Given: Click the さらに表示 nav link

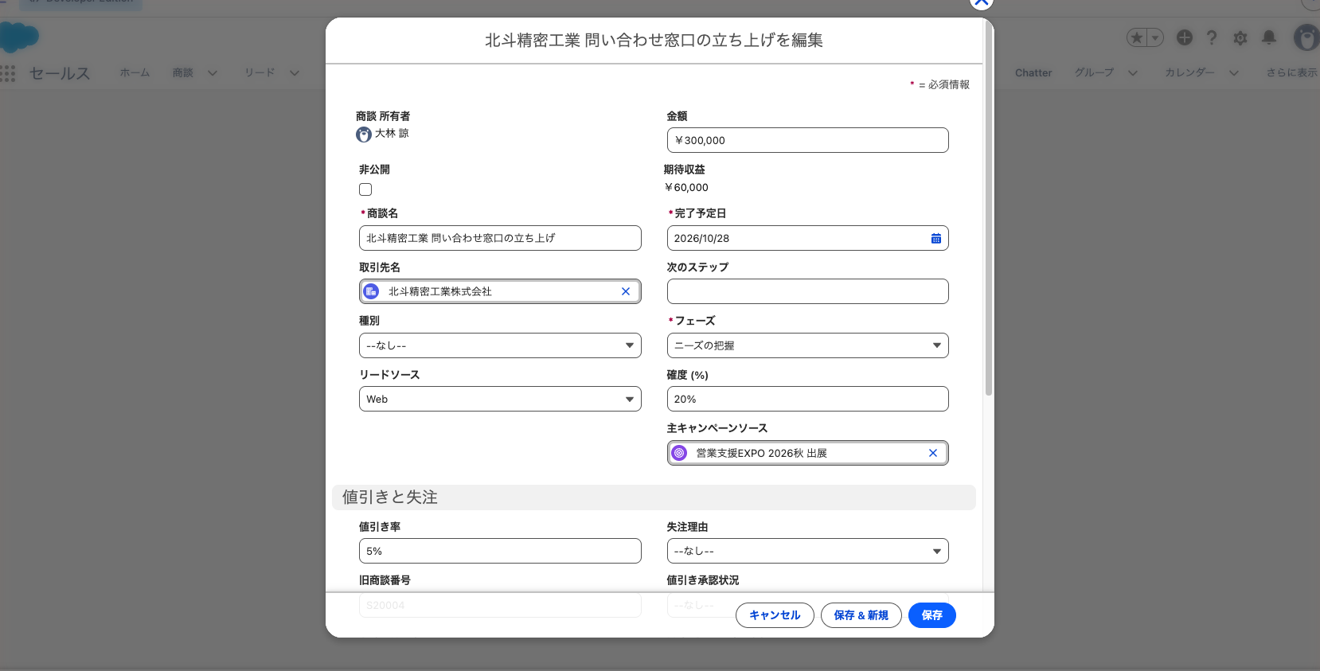Looking at the screenshot, I should click(1293, 72).
